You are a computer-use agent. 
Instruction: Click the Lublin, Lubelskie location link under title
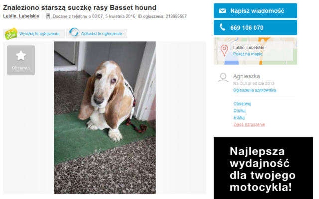(x=21, y=16)
